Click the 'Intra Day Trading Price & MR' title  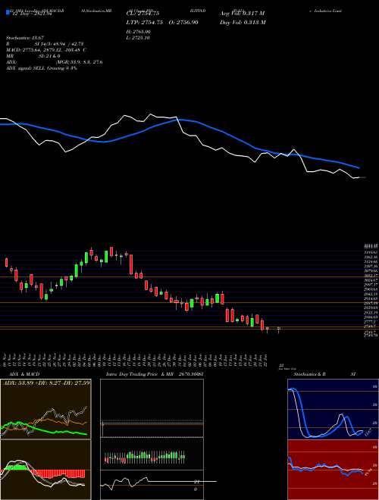(139, 374)
